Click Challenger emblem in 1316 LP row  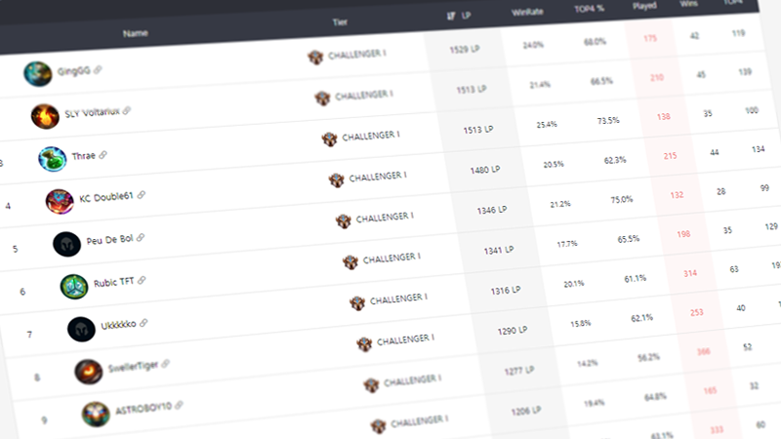357,302
